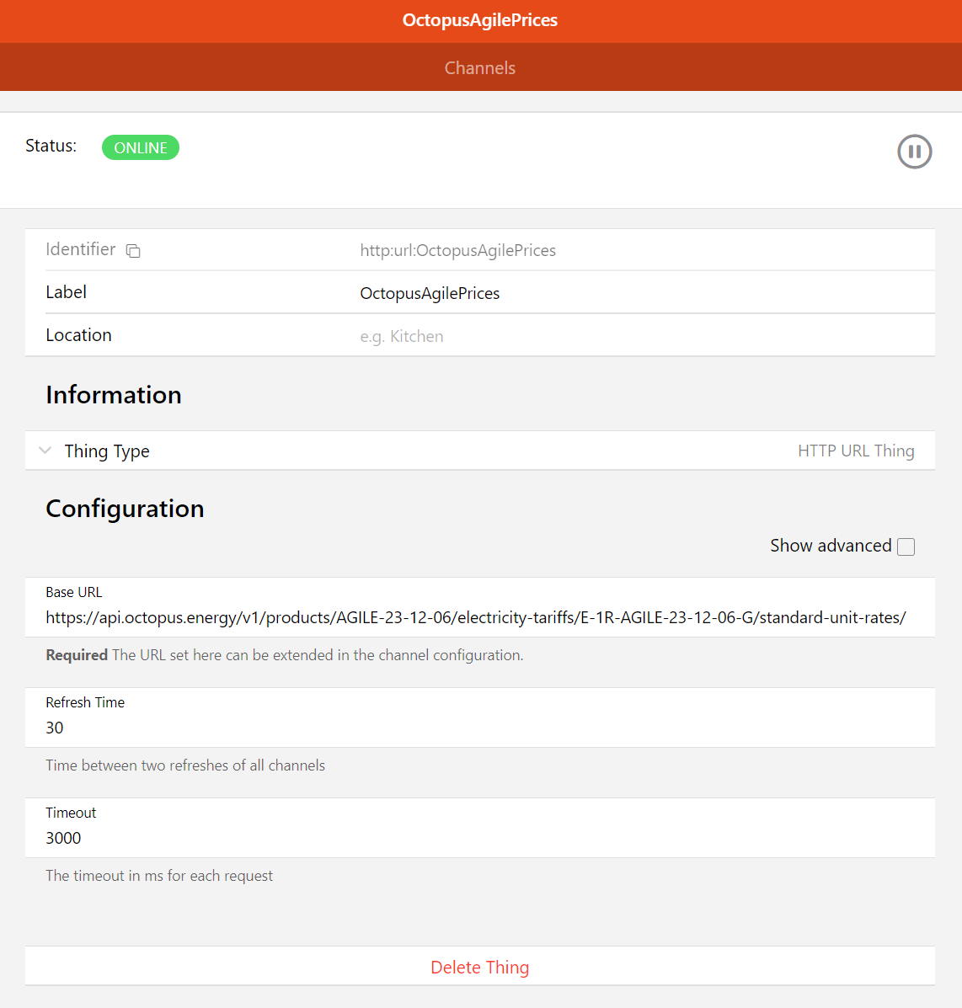Click the ONLINE status badge
Screen dimensions: 962x1008
(x=140, y=148)
